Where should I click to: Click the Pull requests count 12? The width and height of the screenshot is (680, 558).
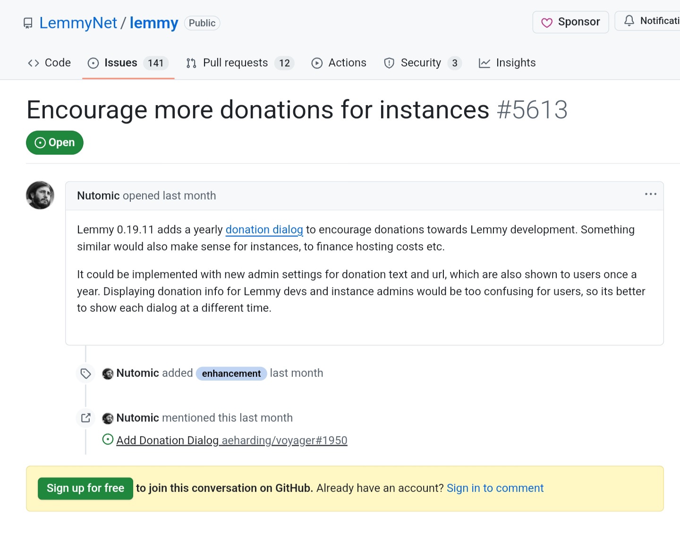point(284,63)
